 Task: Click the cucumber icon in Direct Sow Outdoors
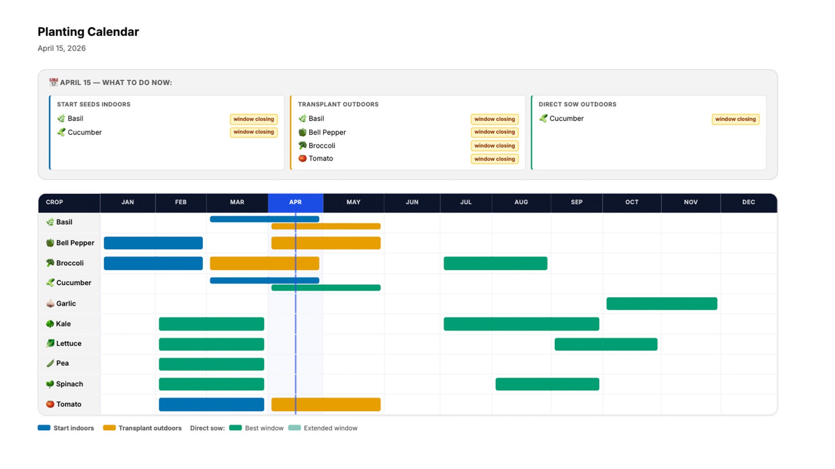[543, 118]
